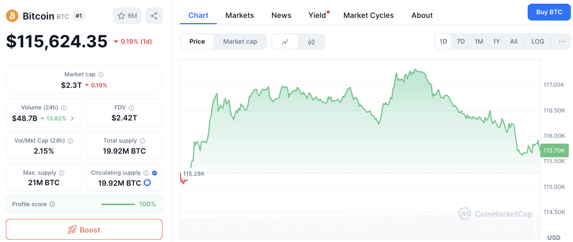Screen dimensions: 573x242
Task: Switch to the candlestick chart icon
Action: coord(311,42)
